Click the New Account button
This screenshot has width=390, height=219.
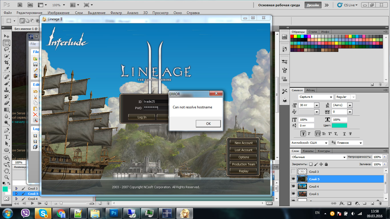(x=244, y=143)
